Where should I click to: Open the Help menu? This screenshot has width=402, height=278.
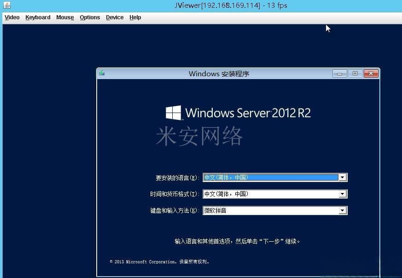(135, 17)
